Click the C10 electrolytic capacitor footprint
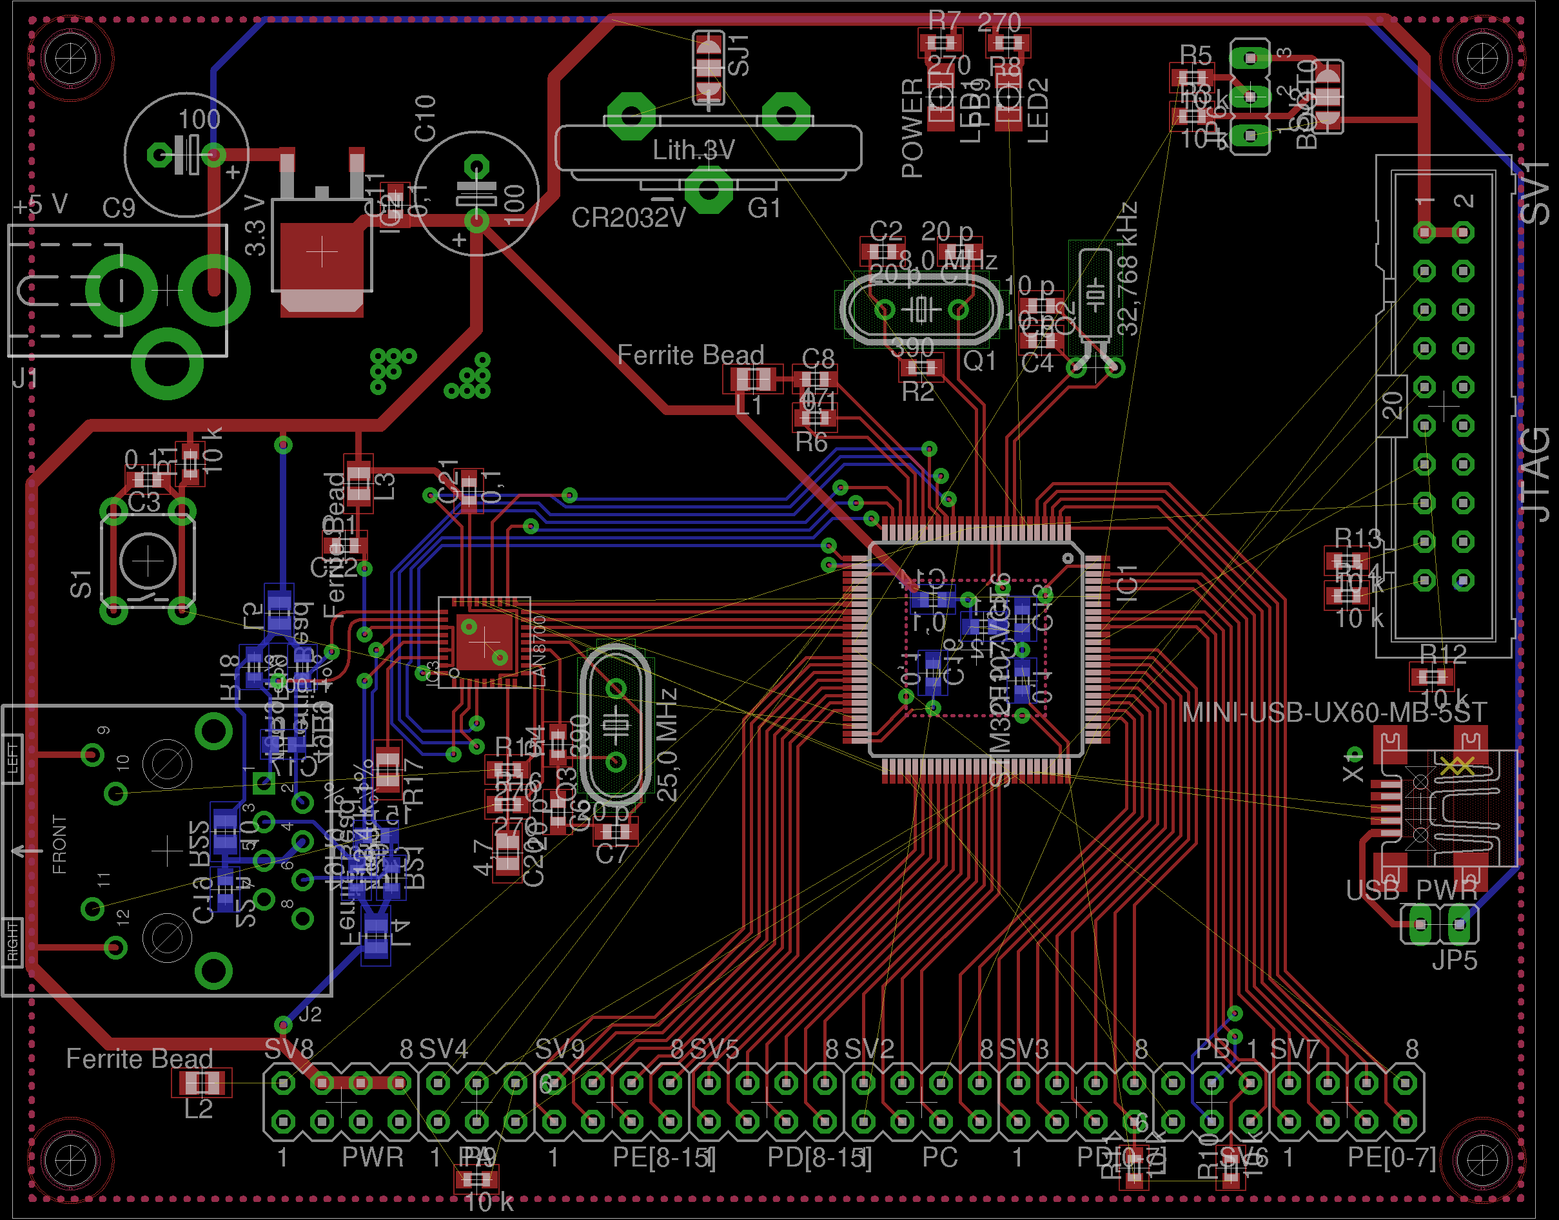Screen dimensions: 1559x1220 [476, 193]
